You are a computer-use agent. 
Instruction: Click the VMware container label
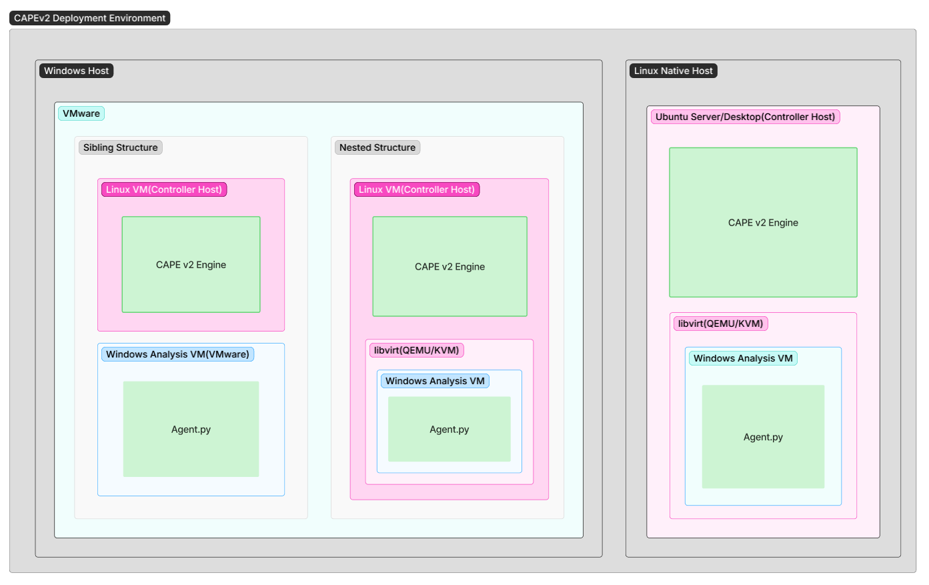[x=81, y=113]
